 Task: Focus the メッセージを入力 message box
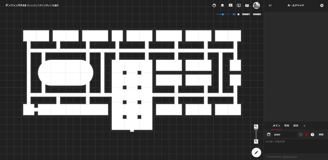pos(296,146)
